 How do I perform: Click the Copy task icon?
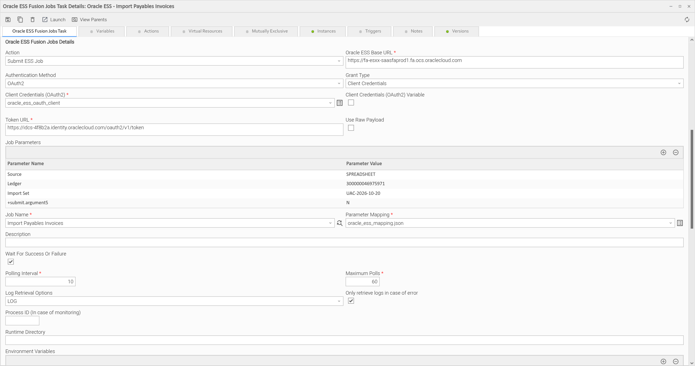(x=20, y=20)
